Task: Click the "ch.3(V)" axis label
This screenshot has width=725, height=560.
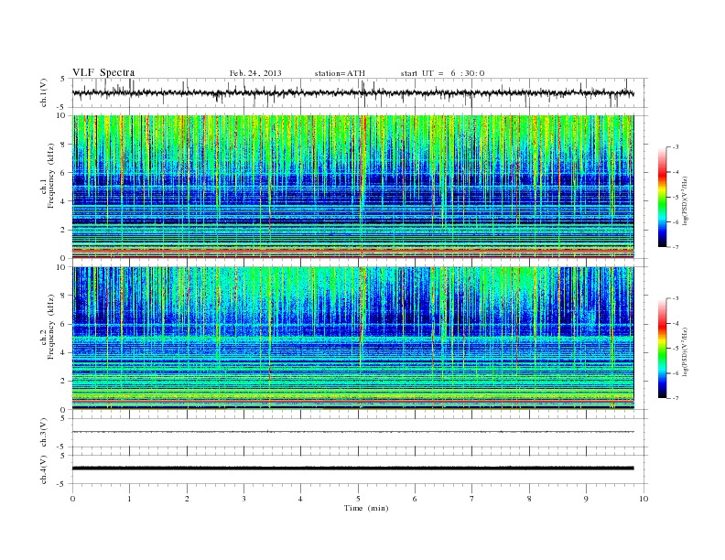Action: pos(43,432)
